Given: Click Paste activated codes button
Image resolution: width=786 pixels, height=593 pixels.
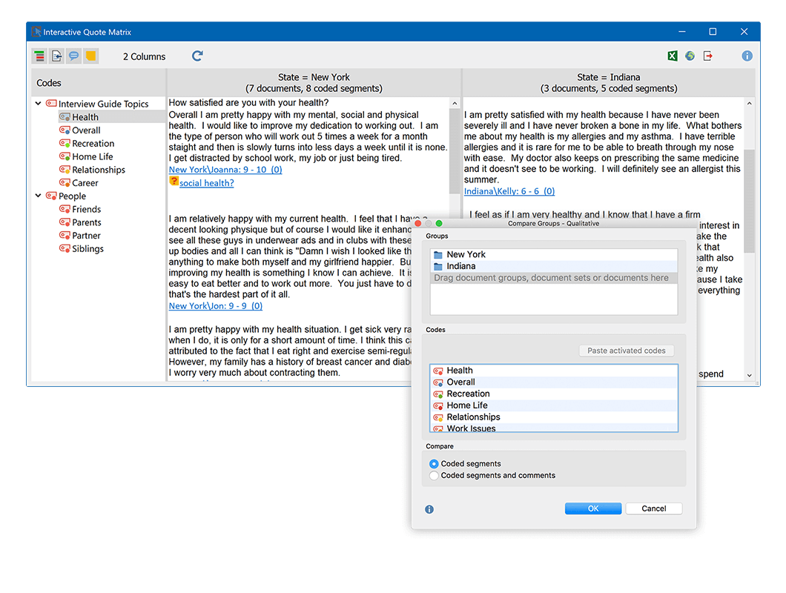Looking at the screenshot, I should coord(626,351).
